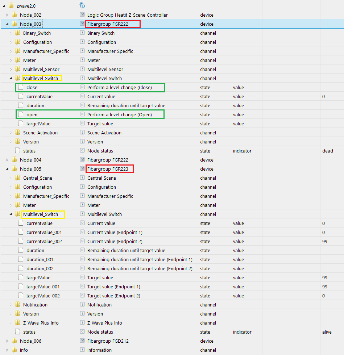This screenshot has height=355, width=344.
Task: Click the 99 value in currentValue_002 row
Action: coord(325,241)
